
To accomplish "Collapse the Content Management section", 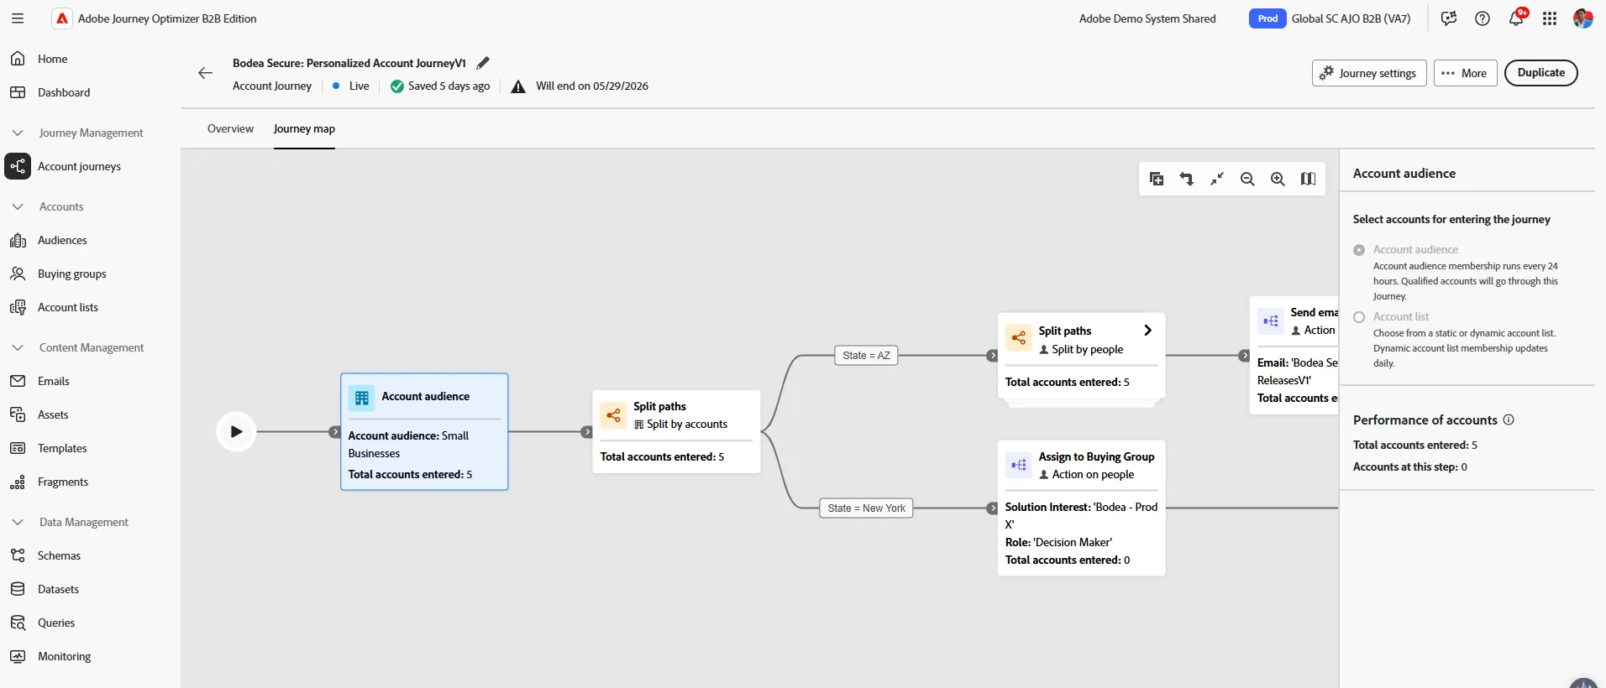I will click(18, 347).
